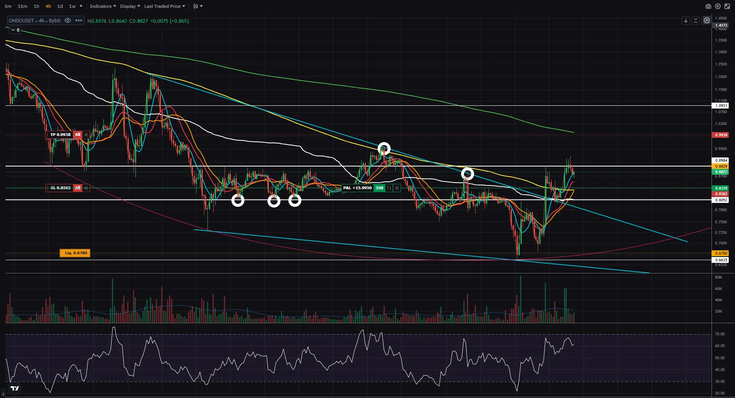This screenshot has width=735, height=398.
Task: Toggle ONDOUSDT series visibility eye
Action: (68, 20)
